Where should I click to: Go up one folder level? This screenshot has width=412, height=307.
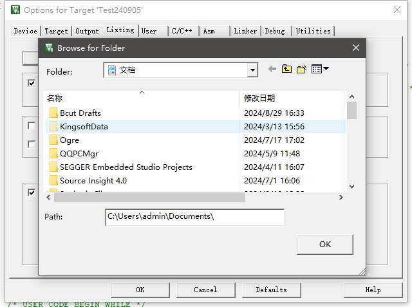pos(286,70)
